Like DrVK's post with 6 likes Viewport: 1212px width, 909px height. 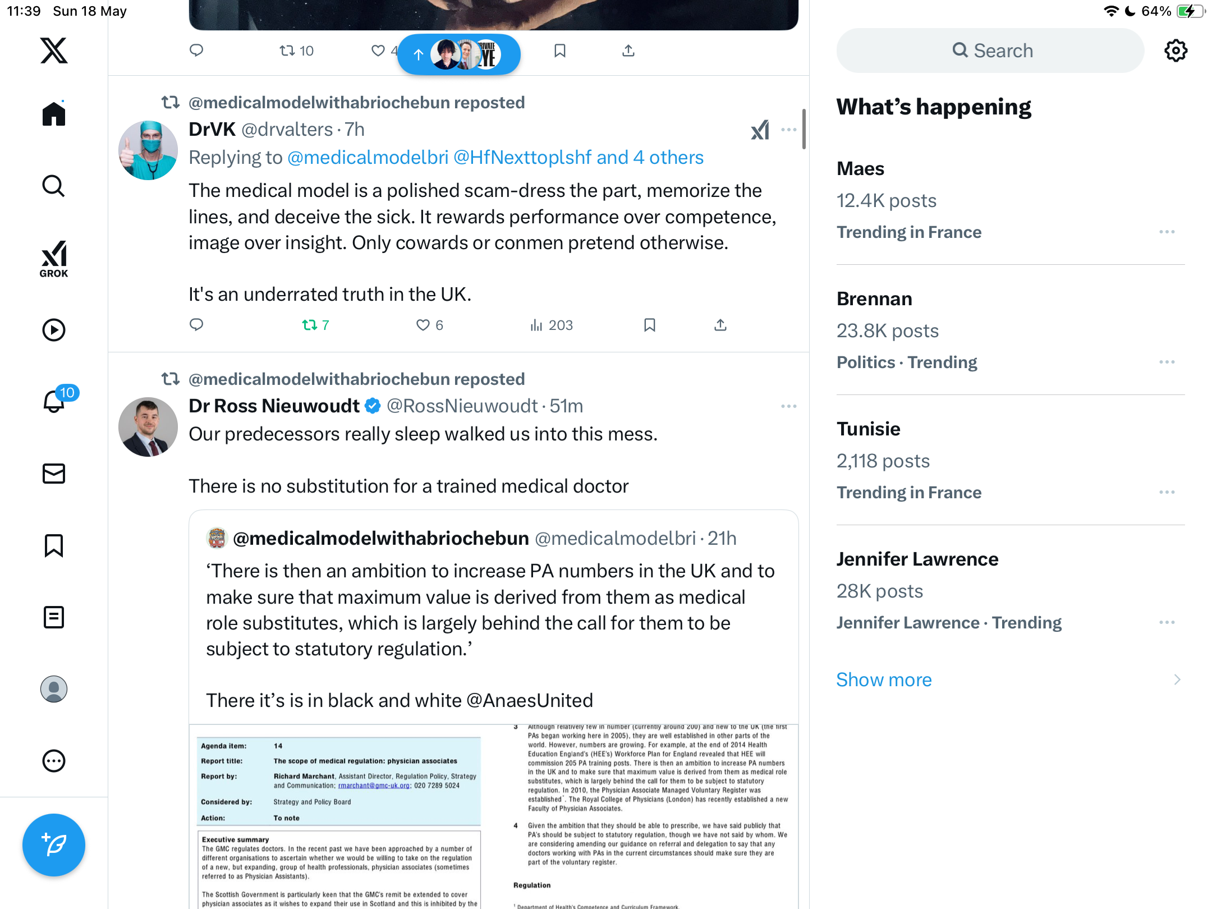(x=430, y=325)
